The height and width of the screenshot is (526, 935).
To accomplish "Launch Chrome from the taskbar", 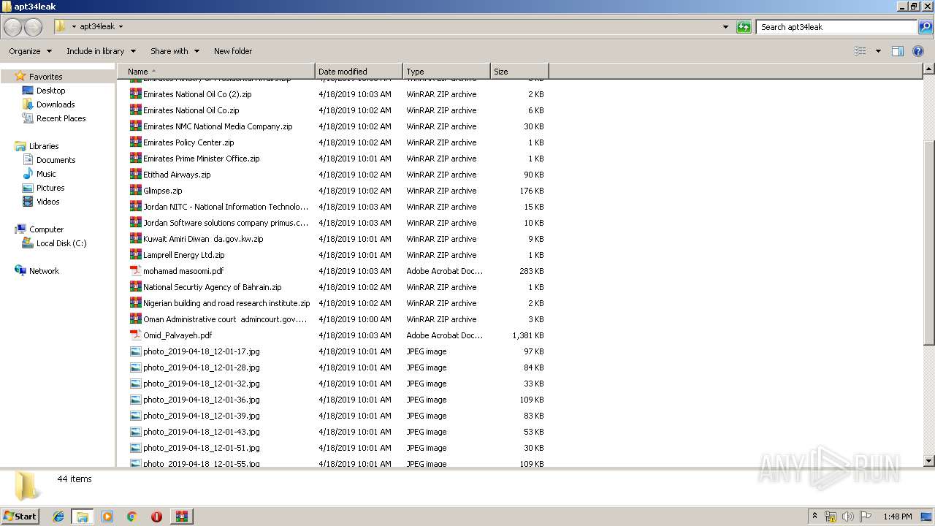I will (131, 517).
